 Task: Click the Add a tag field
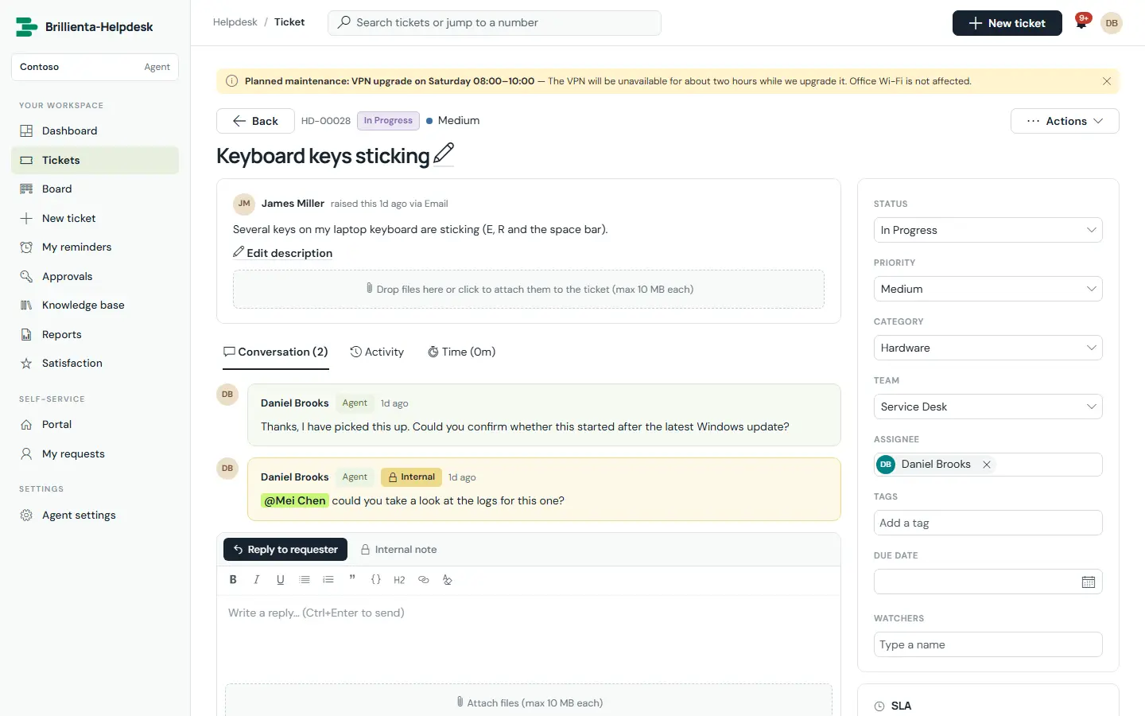coord(988,523)
